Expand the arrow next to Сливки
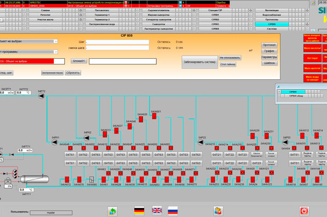The width and height of the screenshot is (327, 217). point(81,10)
